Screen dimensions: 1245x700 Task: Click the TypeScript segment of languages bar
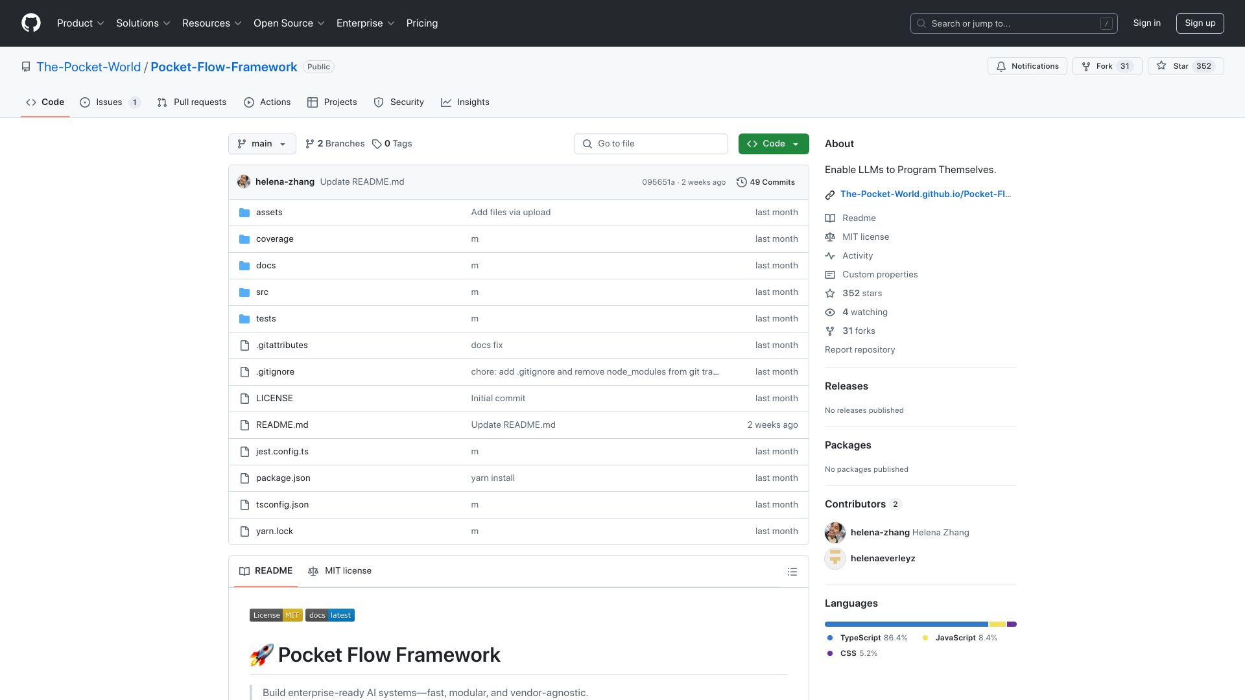[907, 624]
